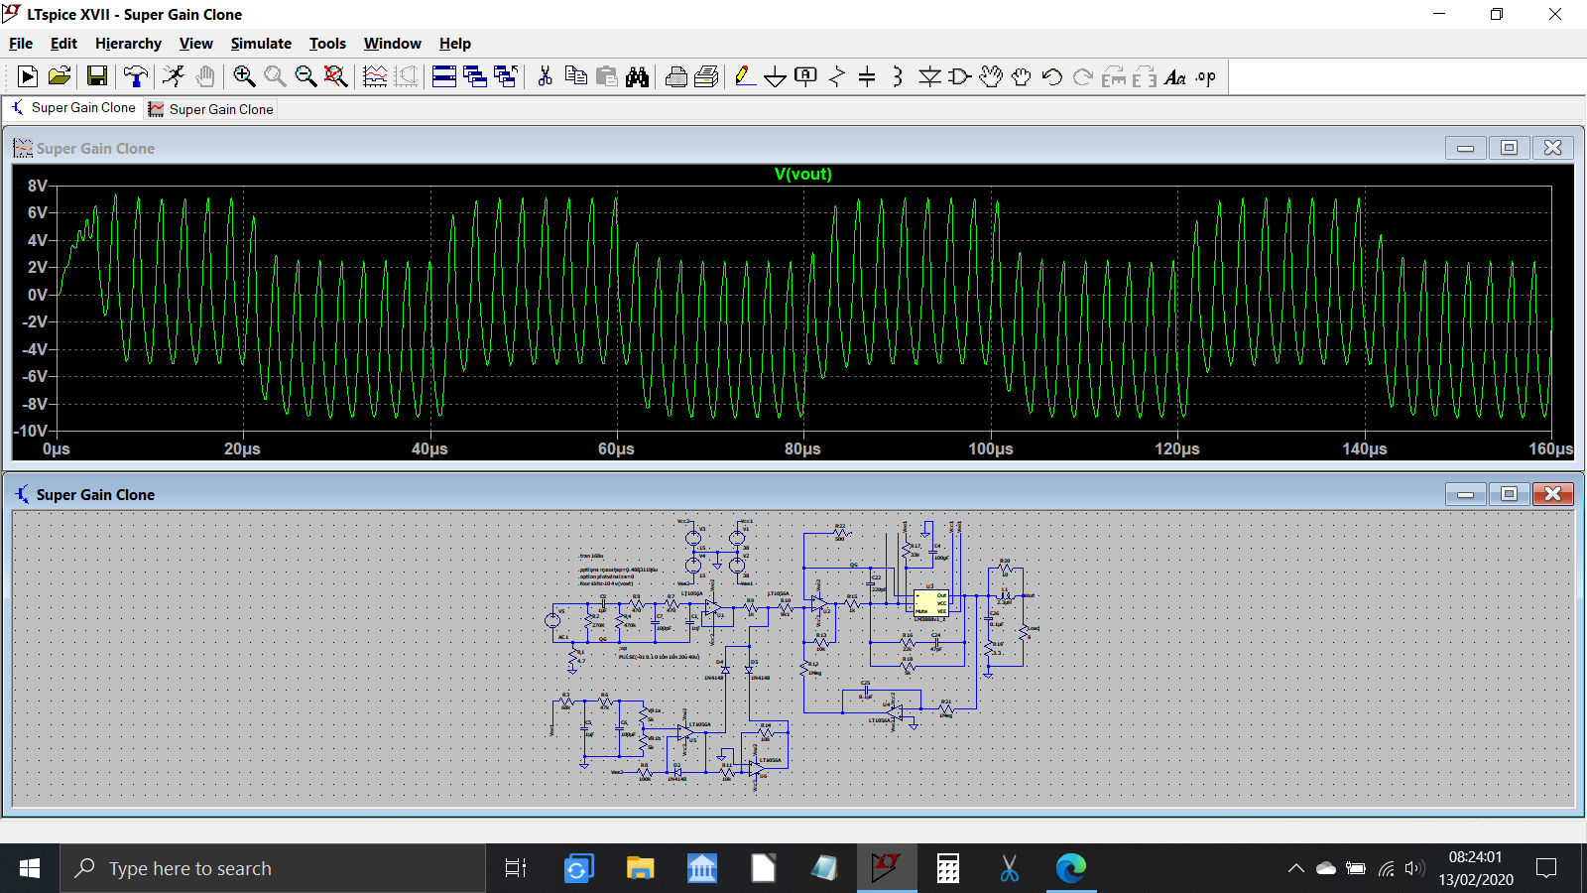This screenshot has height=893, width=1587.
Task: Click the Print icon
Action: coord(676,76)
